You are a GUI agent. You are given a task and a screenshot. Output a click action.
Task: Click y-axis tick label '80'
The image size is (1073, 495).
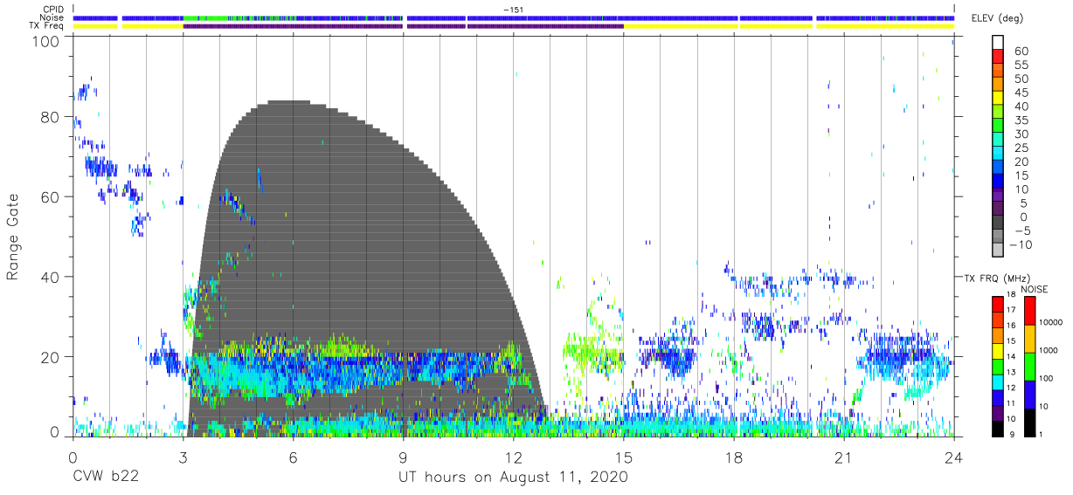tap(52, 117)
